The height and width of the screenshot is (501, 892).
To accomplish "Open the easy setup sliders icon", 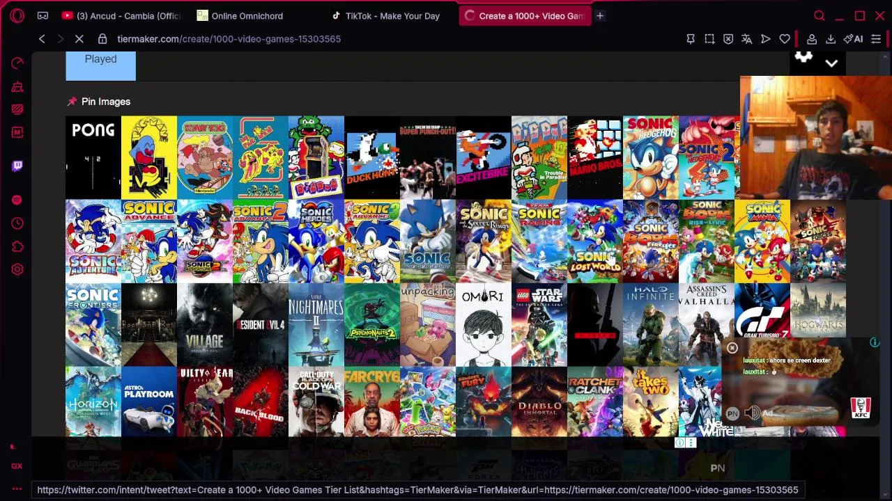I will point(876,39).
